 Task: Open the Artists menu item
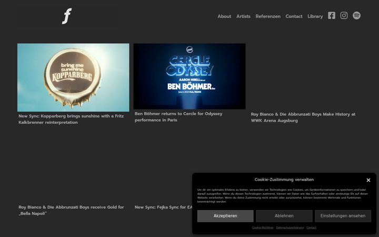click(243, 16)
